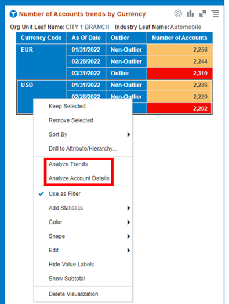Open the bar chart visualization type icon
The width and height of the screenshot is (229, 304).
click(x=190, y=14)
